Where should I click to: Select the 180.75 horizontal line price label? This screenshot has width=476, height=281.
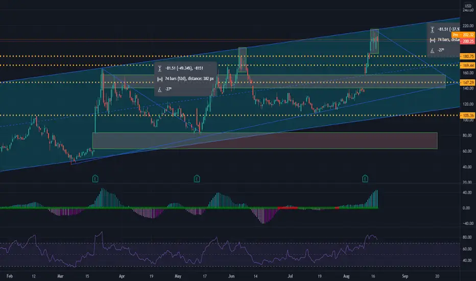click(468, 56)
